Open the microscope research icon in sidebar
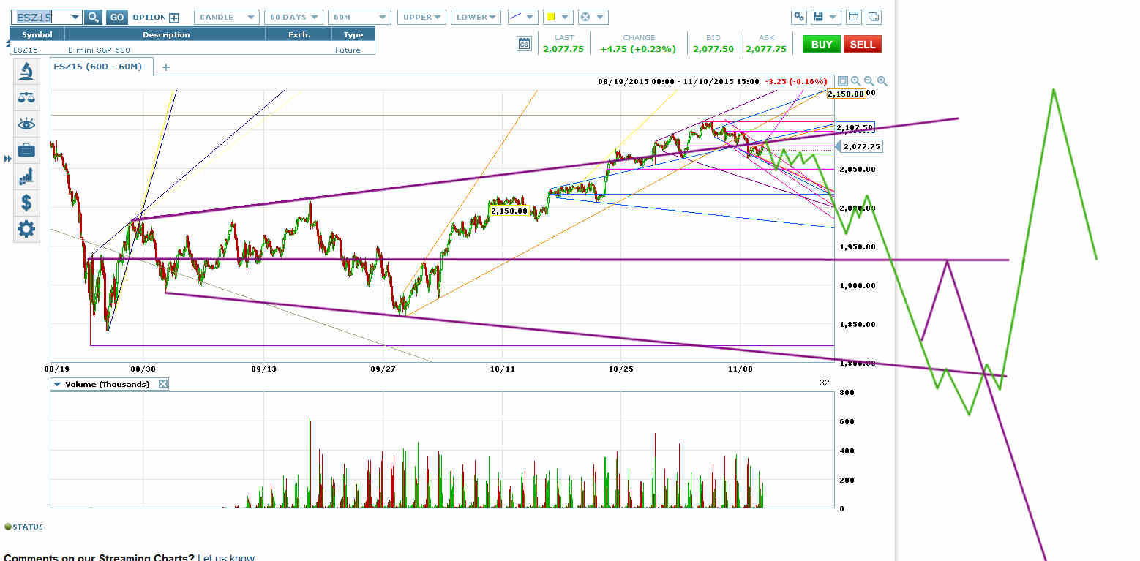Screen dimensions: 1140x561 tap(26, 71)
